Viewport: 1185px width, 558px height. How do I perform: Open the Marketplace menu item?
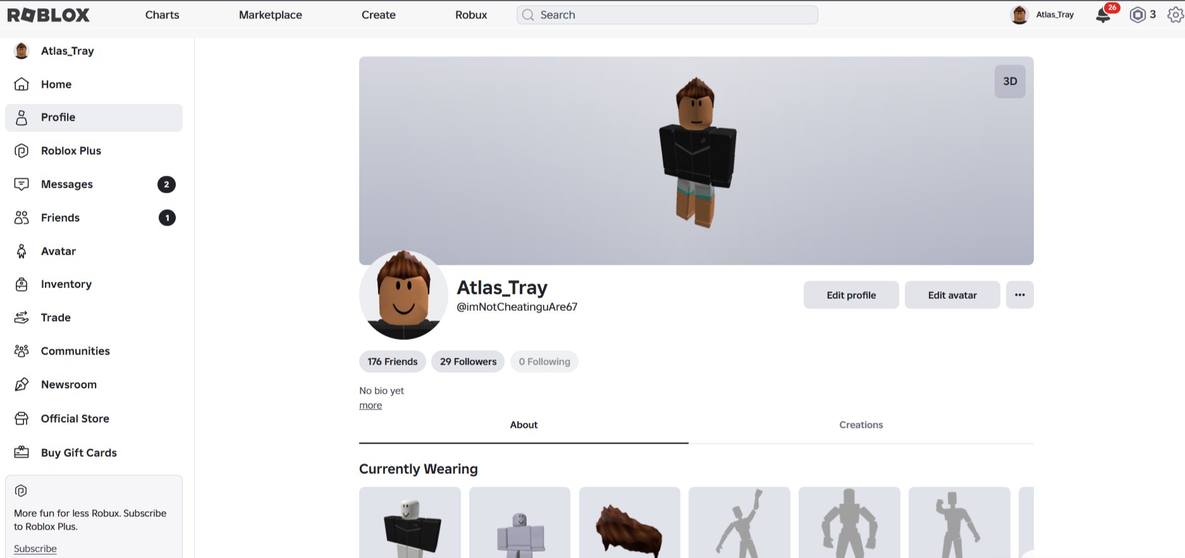pyautogui.click(x=271, y=15)
